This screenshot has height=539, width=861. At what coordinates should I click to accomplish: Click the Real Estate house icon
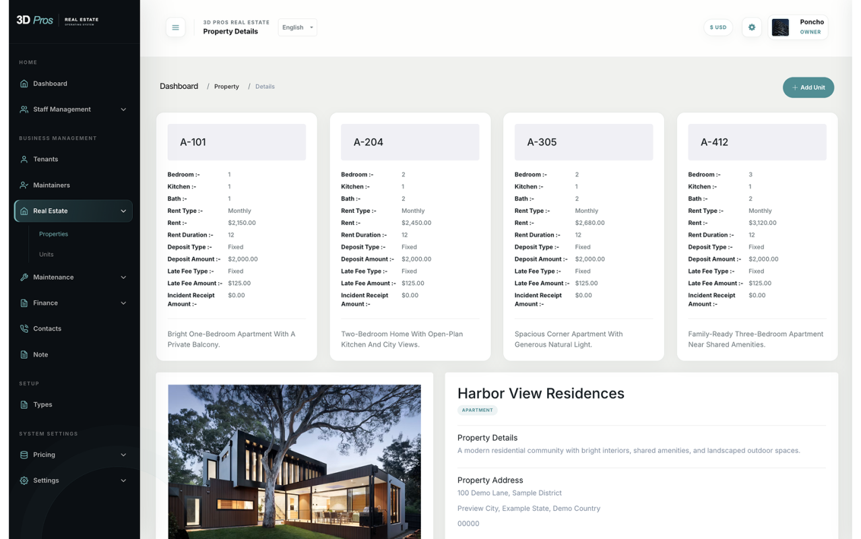[24, 211]
